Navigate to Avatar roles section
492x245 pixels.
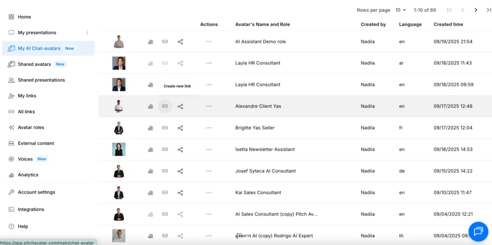click(x=31, y=127)
